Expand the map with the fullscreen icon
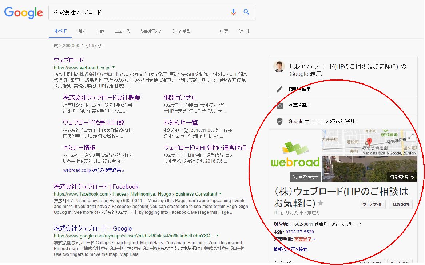The width and height of the screenshot is (425, 265). [x=411, y=136]
